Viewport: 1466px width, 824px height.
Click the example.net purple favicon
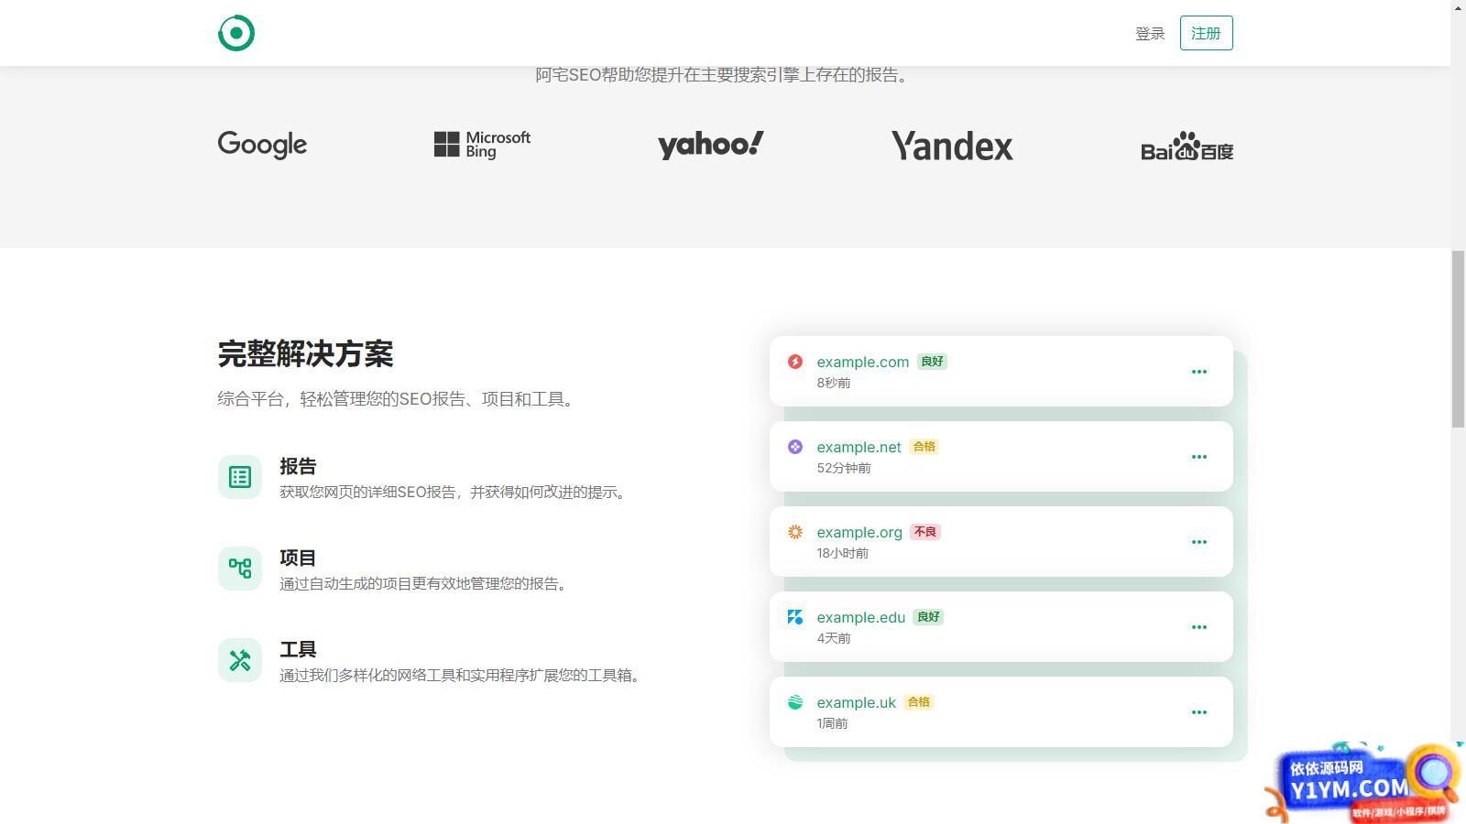click(x=795, y=447)
